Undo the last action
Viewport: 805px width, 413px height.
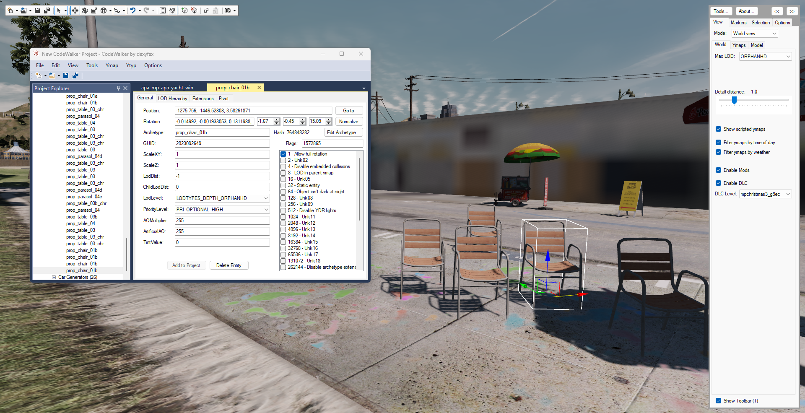[x=133, y=10]
